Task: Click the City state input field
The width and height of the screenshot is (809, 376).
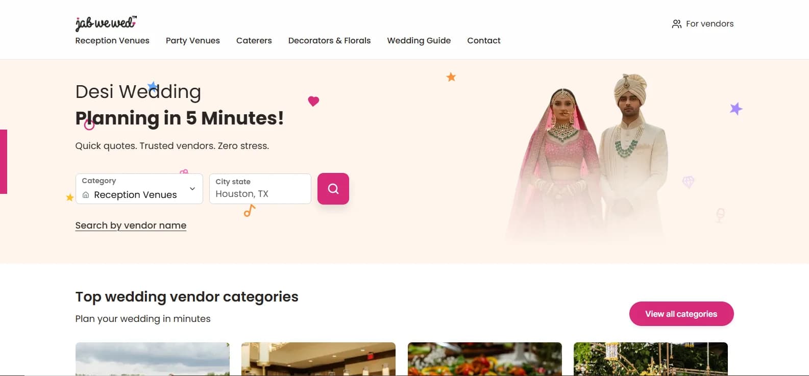Action: point(260,189)
